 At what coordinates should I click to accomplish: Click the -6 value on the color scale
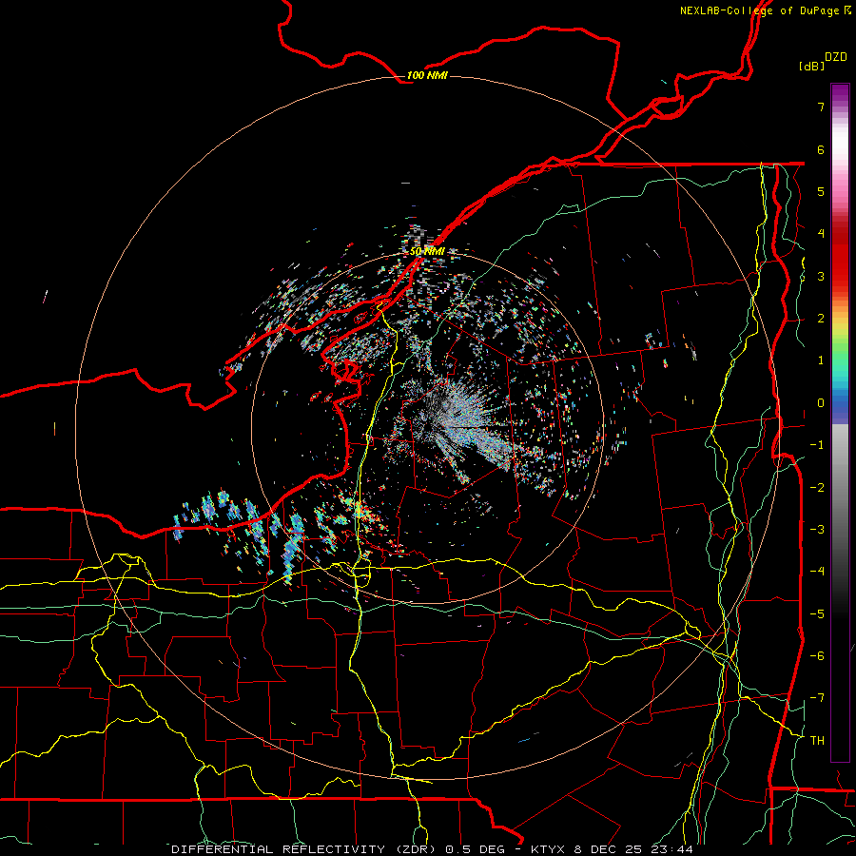point(817,655)
